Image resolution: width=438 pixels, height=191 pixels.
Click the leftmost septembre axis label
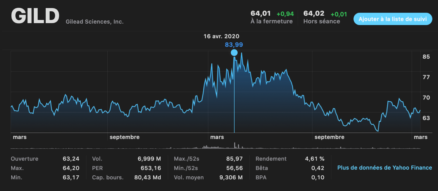(124, 137)
